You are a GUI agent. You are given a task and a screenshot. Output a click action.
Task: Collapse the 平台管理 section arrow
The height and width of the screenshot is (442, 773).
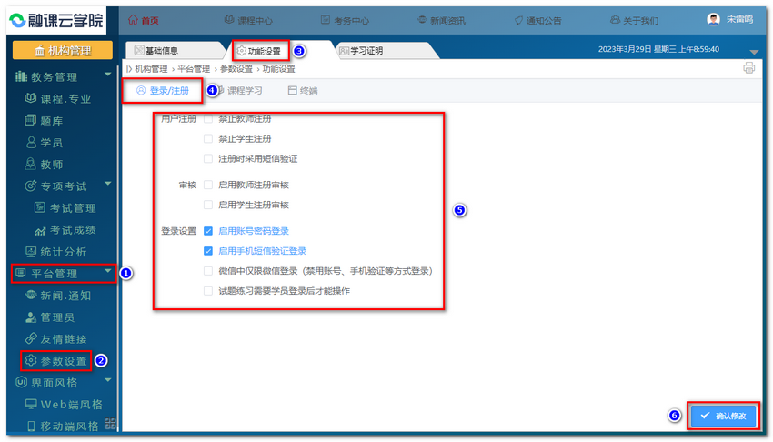tap(108, 271)
